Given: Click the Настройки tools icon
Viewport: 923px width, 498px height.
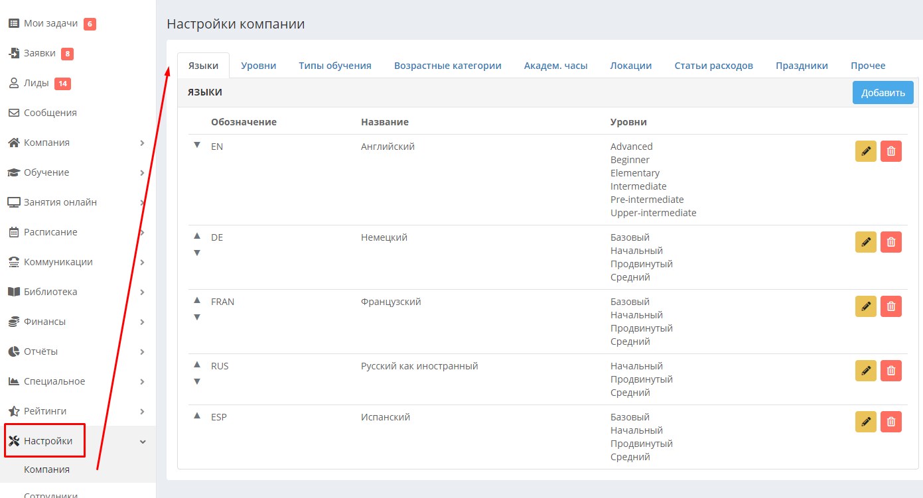Looking at the screenshot, I should click(13, 441).
